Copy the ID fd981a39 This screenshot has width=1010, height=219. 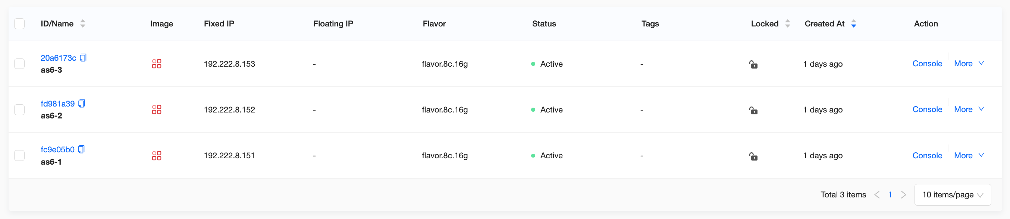[x=82, y=104]
